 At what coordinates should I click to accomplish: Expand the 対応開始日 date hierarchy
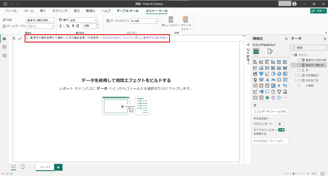click(295, 75)
